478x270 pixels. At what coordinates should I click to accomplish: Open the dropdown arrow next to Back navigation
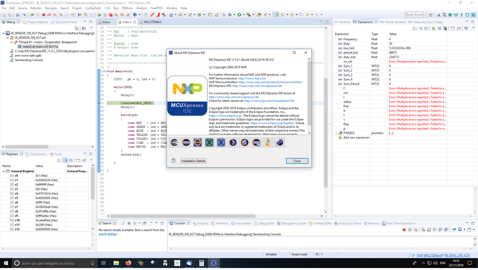(311, 15)
